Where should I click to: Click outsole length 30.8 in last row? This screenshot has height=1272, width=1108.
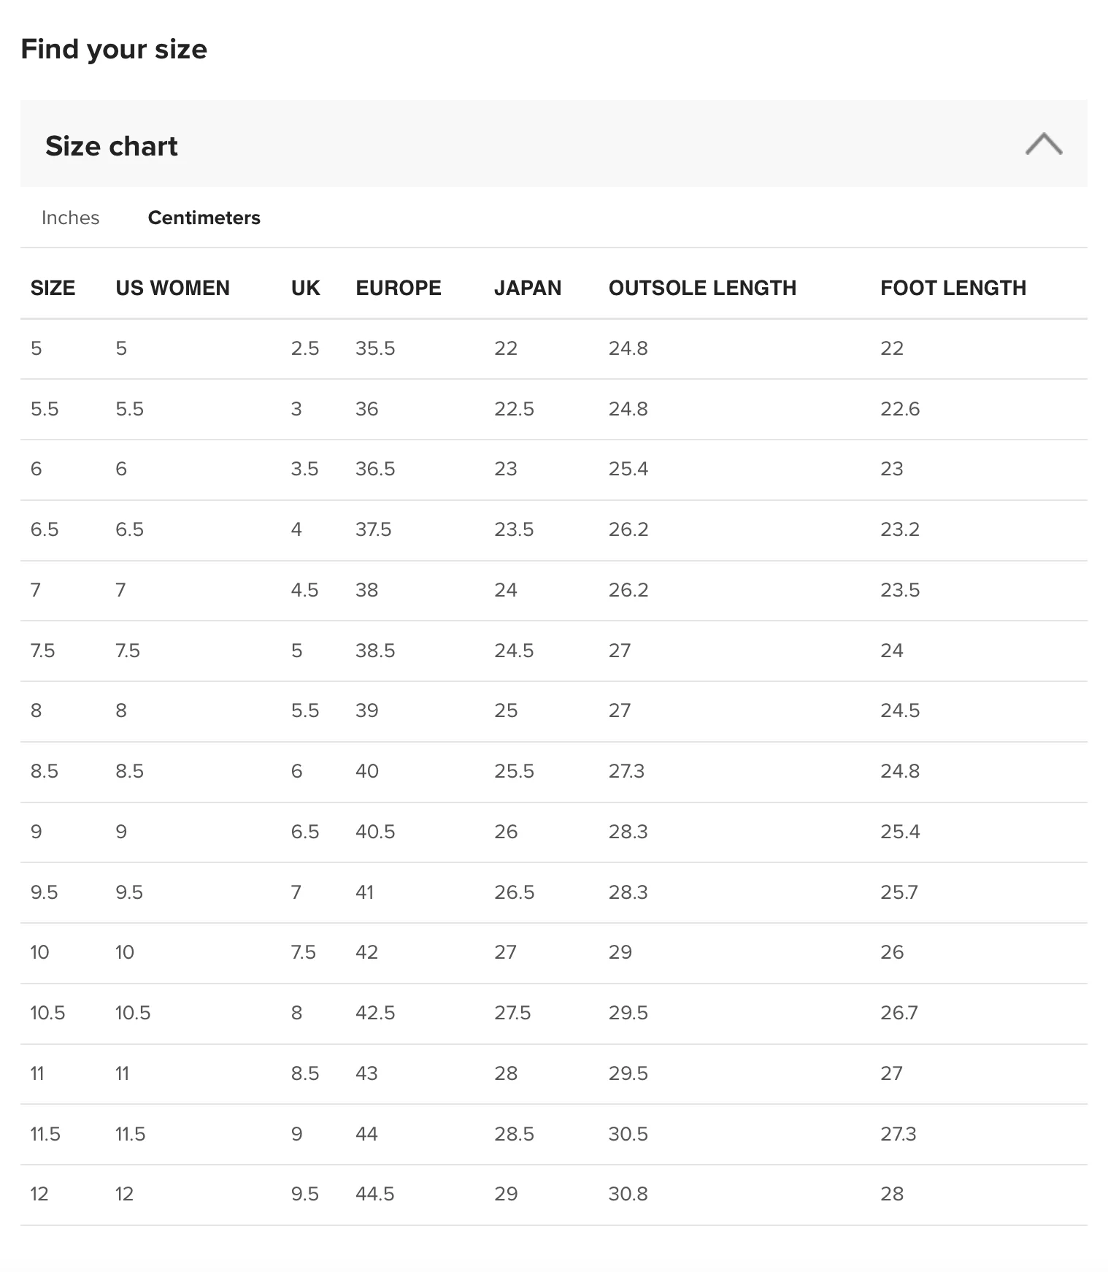[x=628, y=1194]
